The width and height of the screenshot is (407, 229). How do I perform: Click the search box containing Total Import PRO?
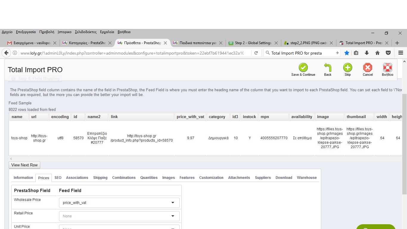(x=302, y=53)
